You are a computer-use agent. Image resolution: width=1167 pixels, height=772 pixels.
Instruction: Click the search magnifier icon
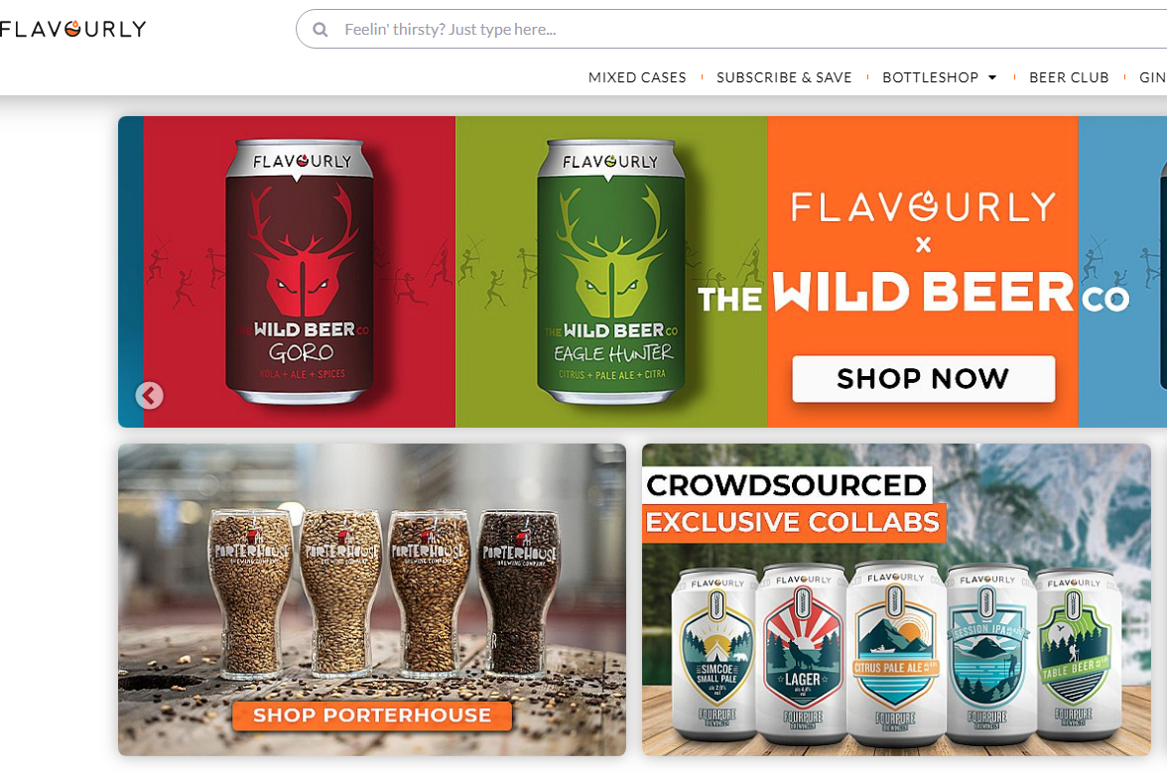(320, 30)
